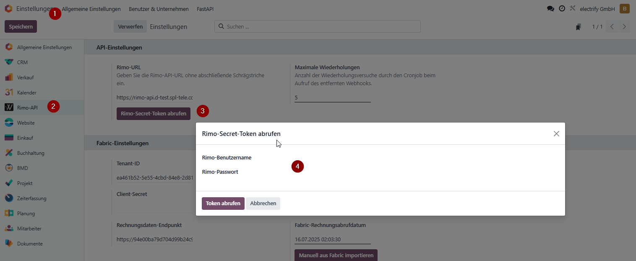Select the Verkauf settings tab label
Image resolution: width=636 pixels, height=261 pixels.
coord(25,78)
